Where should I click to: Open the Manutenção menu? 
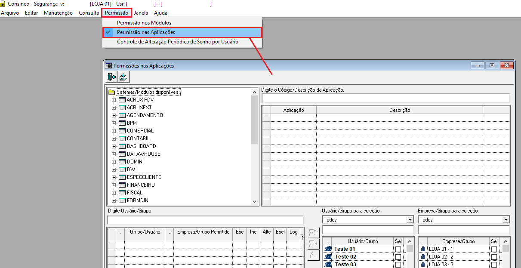pos(58,13)
